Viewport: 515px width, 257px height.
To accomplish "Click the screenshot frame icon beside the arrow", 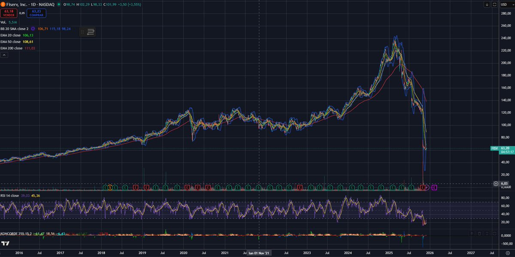I will (x=494, y=4).
